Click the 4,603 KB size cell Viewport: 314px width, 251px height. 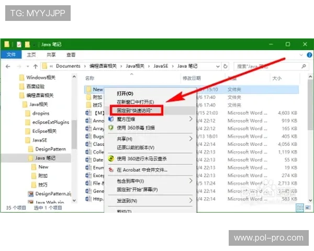click(287, 113)
